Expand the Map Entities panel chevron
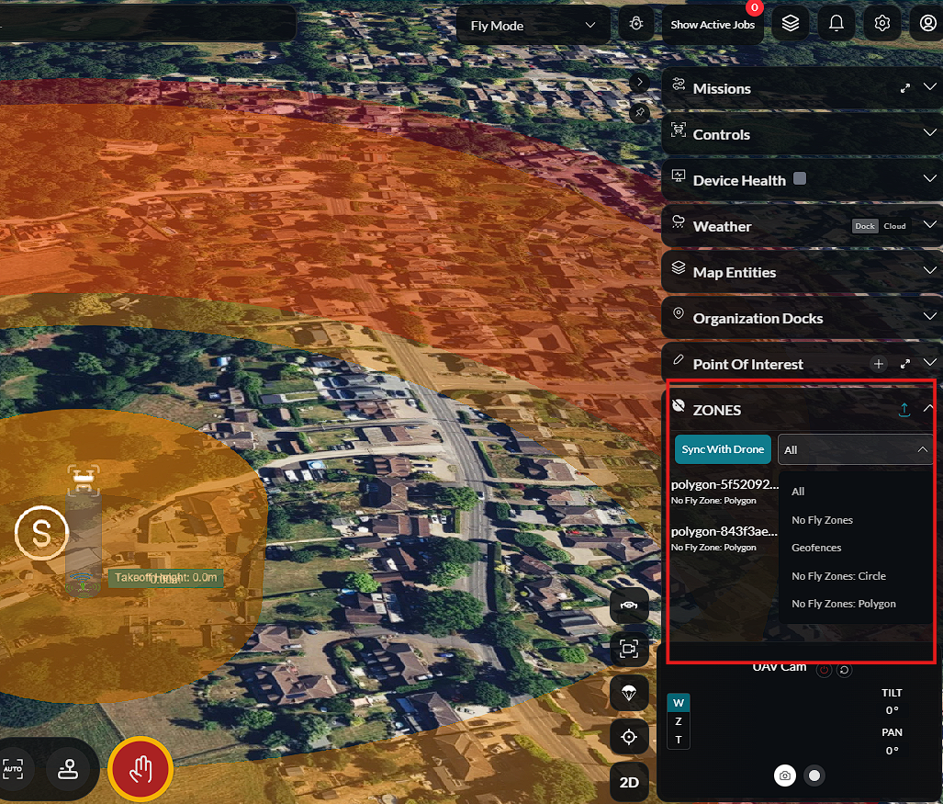 [x=930, y=271]
